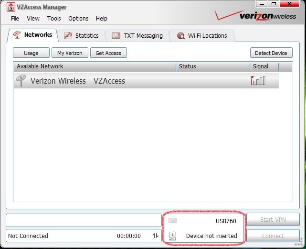The image size is (306, 249).
Task: Click the device status icon beside Device not inserted
Action: pyautogui.click(x=172, y=236)
